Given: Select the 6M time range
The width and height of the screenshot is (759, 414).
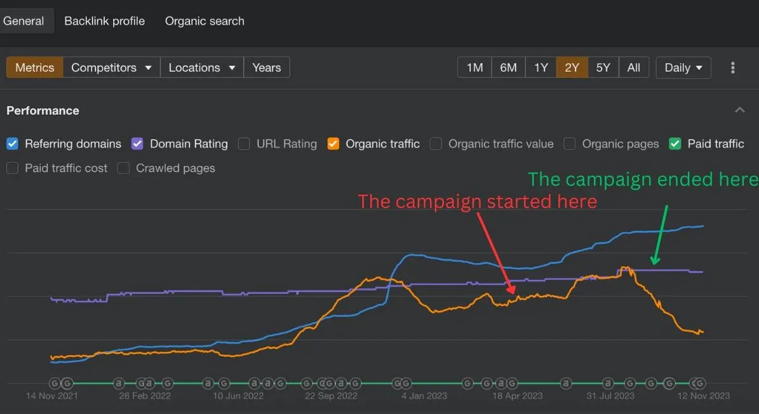Looking at the screenshot, I should (x=507, y=68).
